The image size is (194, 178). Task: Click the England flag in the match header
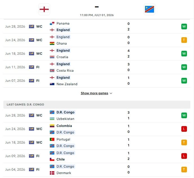click(x=44, y=9)
